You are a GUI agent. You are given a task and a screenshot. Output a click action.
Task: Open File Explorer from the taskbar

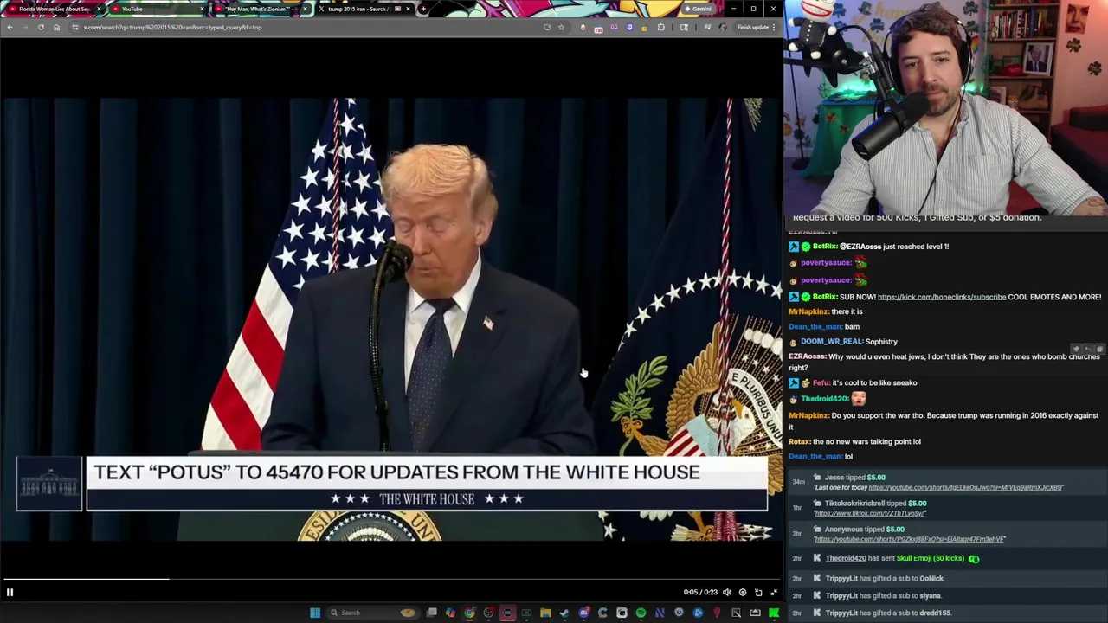point(545,613)
